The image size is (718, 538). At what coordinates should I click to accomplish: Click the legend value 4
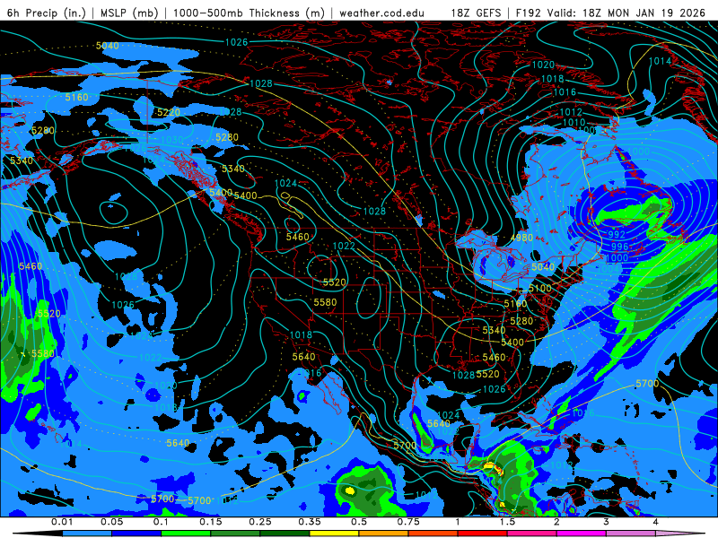click(x=655, y=522)
